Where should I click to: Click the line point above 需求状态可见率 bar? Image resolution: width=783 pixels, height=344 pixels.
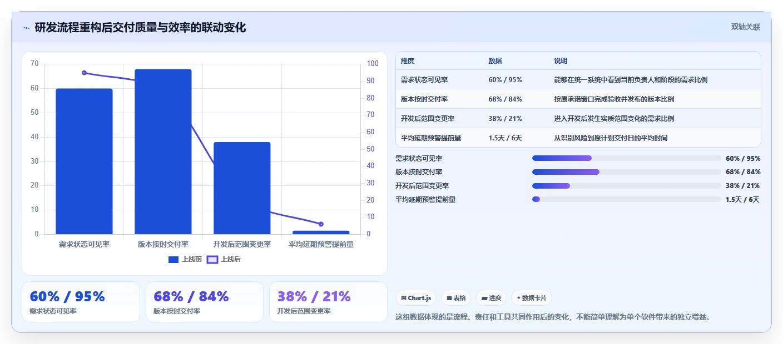(x=84, y=73)
